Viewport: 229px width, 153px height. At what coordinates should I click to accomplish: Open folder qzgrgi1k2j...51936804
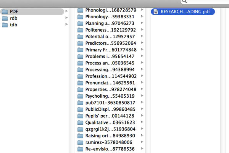coord(110,129)
